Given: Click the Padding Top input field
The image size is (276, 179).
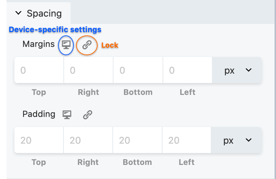Looking at the screenshot, I should click(x=39, y=140).
